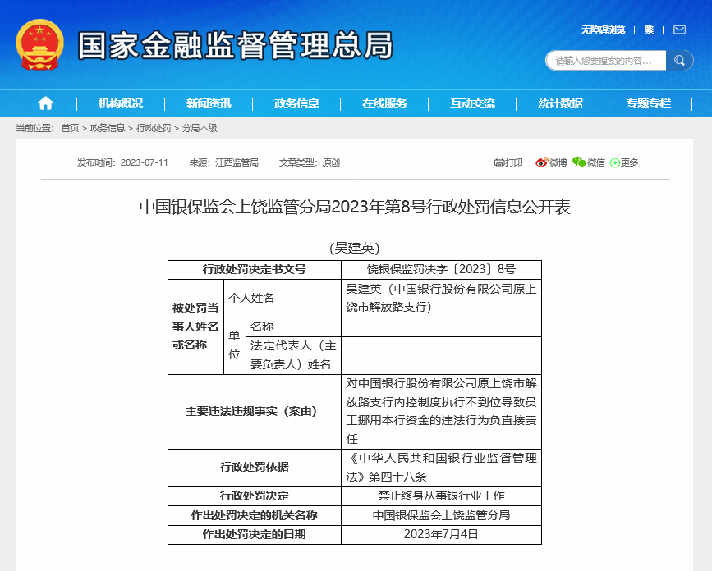The width and height of the screenshot is (712, 571).
Task: Switch to traditional Chinese via 繁
Action: 649,30
